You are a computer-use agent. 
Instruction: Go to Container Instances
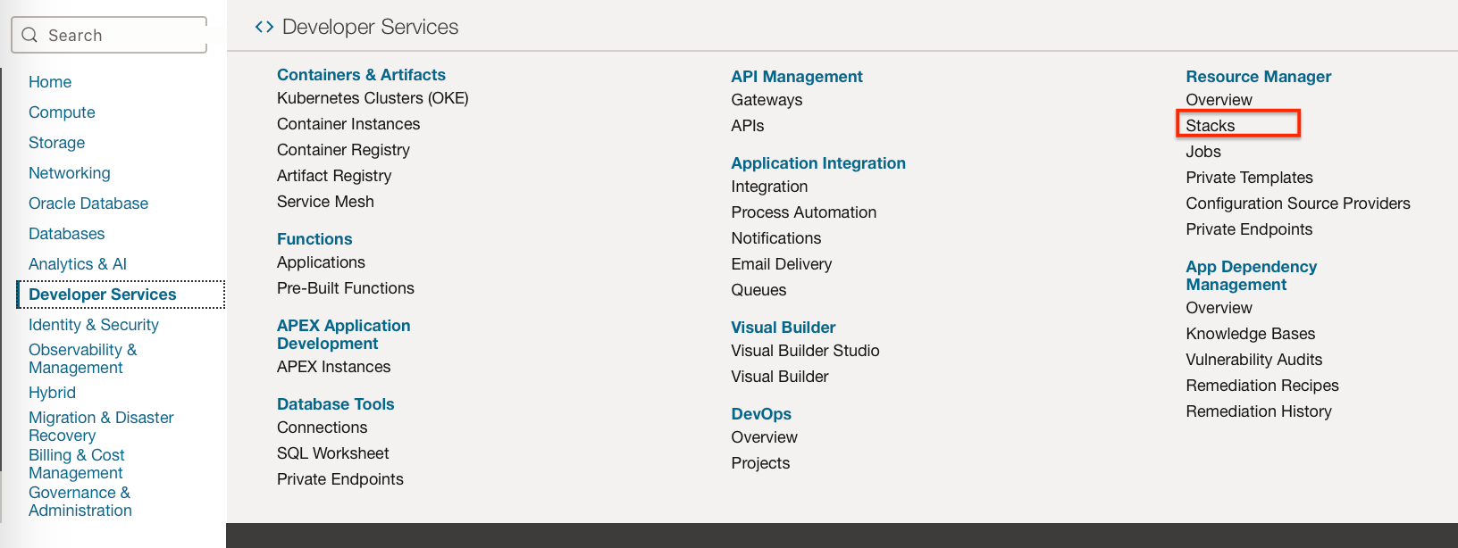348,124
